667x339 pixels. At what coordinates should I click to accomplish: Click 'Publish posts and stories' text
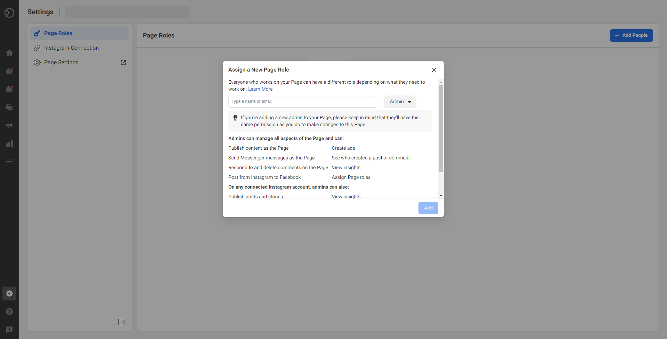[x=255, y=197]
